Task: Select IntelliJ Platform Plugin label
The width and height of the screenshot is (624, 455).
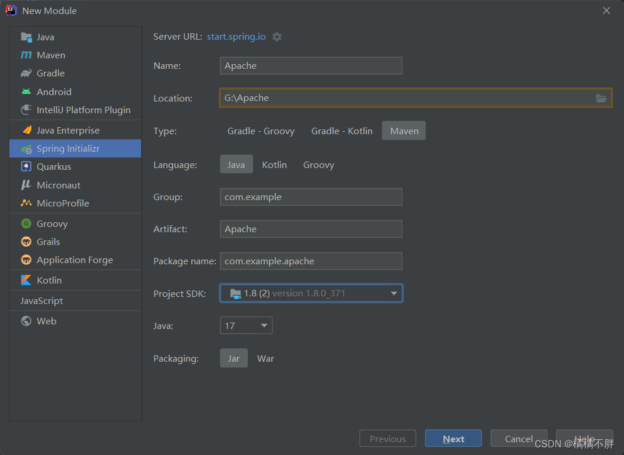Action: [x=83, y=110]
